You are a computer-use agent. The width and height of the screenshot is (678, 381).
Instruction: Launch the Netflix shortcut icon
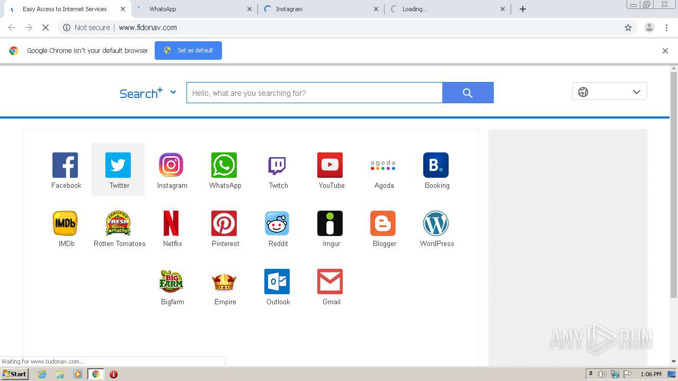pyautogui.click(x=171, y=223)
